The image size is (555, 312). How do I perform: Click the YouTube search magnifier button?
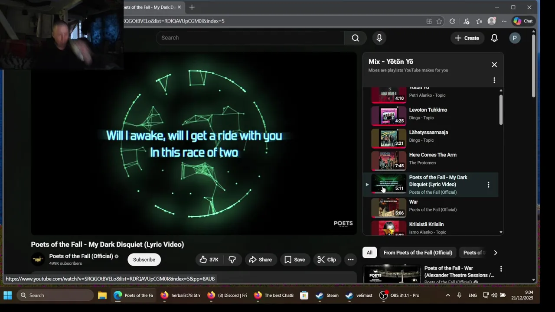click(355, 38)
